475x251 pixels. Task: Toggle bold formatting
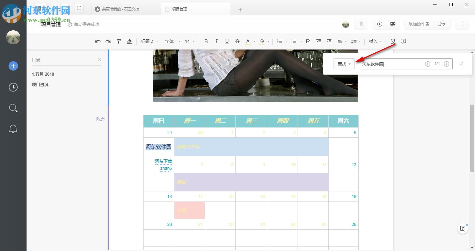[x=206, y=41]
